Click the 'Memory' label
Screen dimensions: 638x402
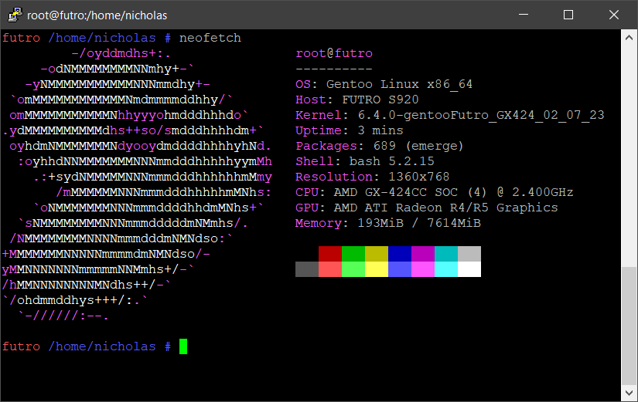[x=319, y=223]
